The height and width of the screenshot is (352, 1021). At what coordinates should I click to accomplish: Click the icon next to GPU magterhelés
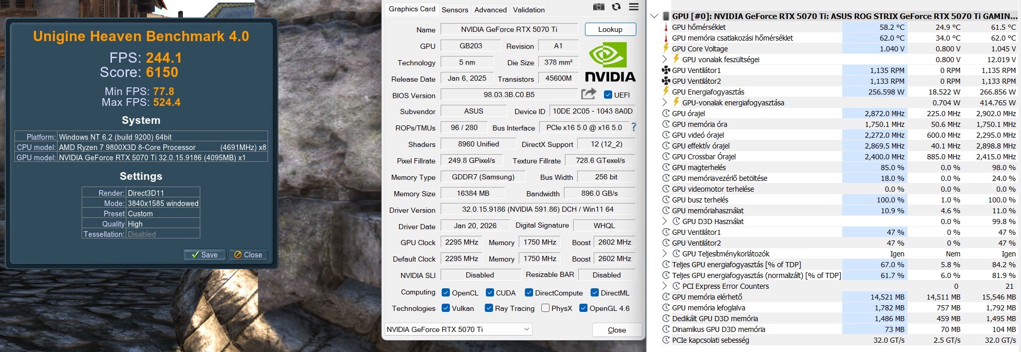(666, 168)
